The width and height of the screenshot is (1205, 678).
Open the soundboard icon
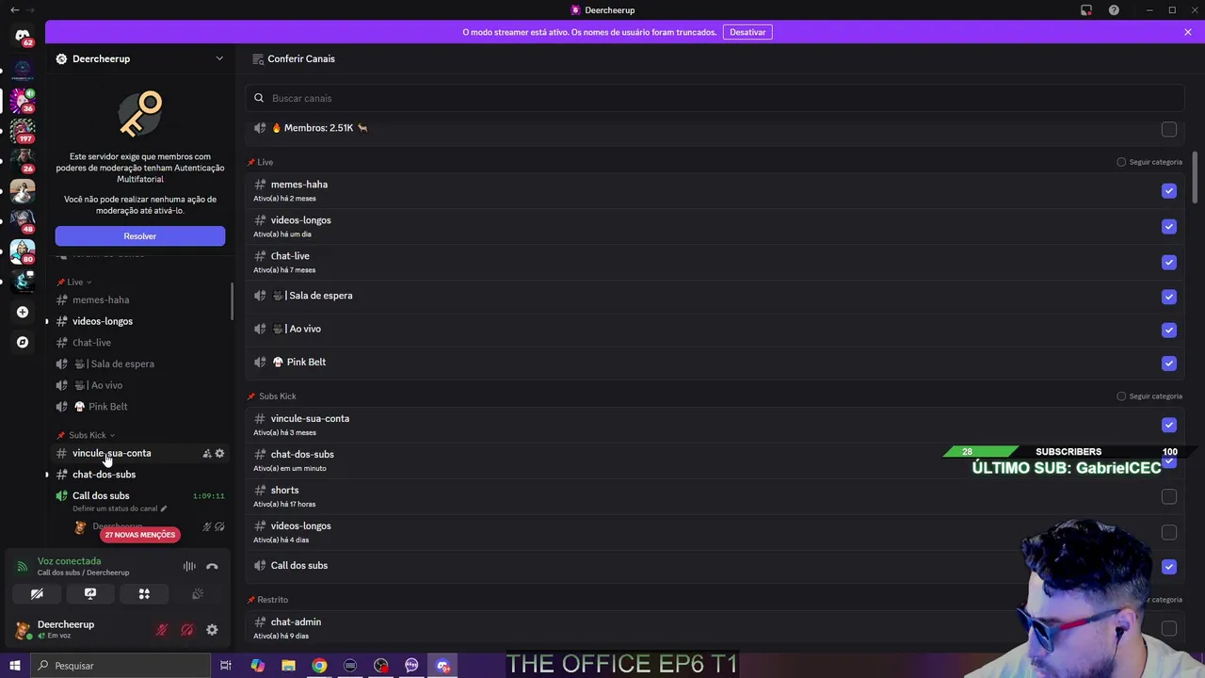pyautogui.click(x=198, y=594)
